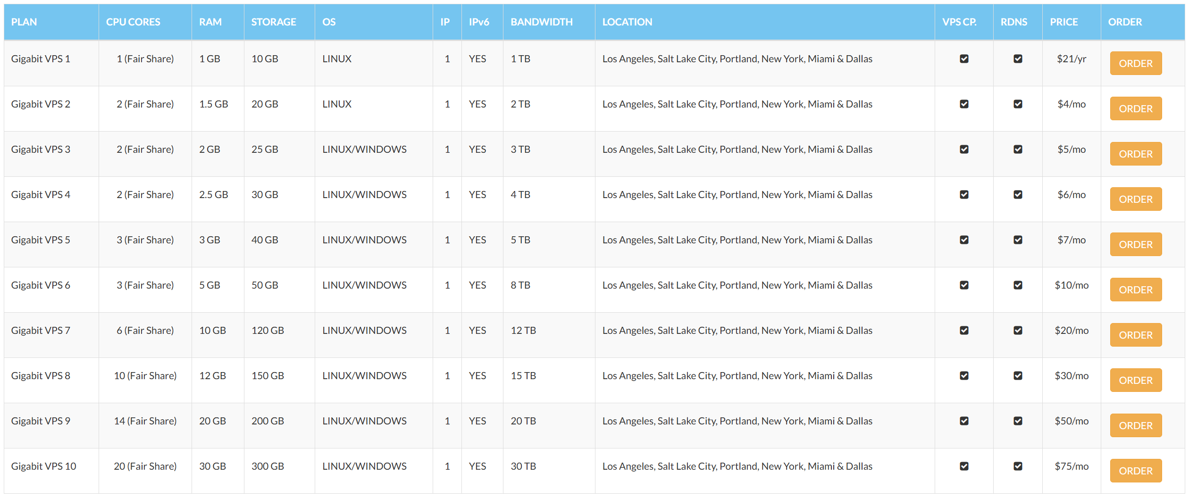Toggle VPS CP. checkbox for Gigabit VPS 10
This screenshot has width=1189, height=498.
[964, 466]
